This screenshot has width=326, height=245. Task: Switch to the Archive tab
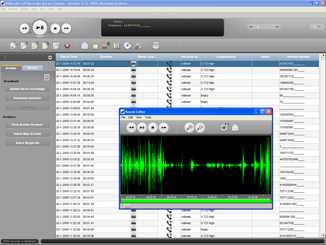(11, 68)
